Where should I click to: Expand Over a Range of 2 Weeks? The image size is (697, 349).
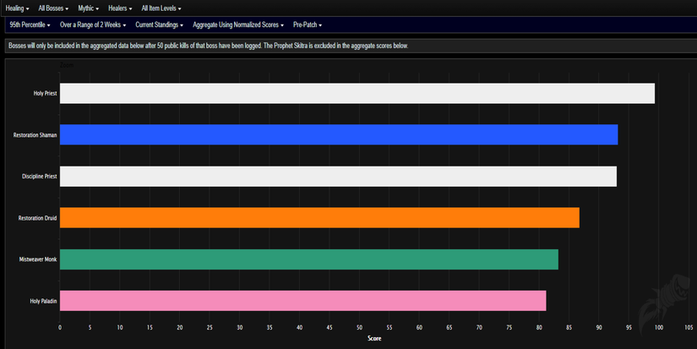93,25
